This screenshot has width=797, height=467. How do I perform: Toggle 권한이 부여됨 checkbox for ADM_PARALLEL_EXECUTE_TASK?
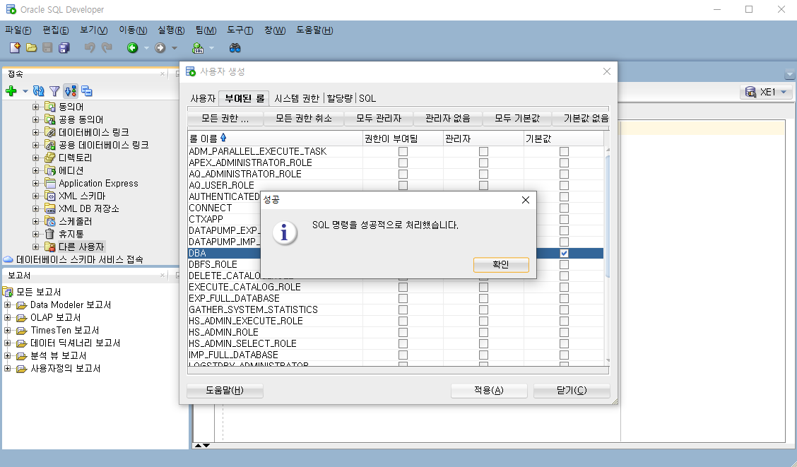tap(403, 151)
